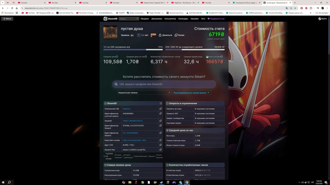
Task: Click info icon next to Средняя цена
Action: pos(117,57)
